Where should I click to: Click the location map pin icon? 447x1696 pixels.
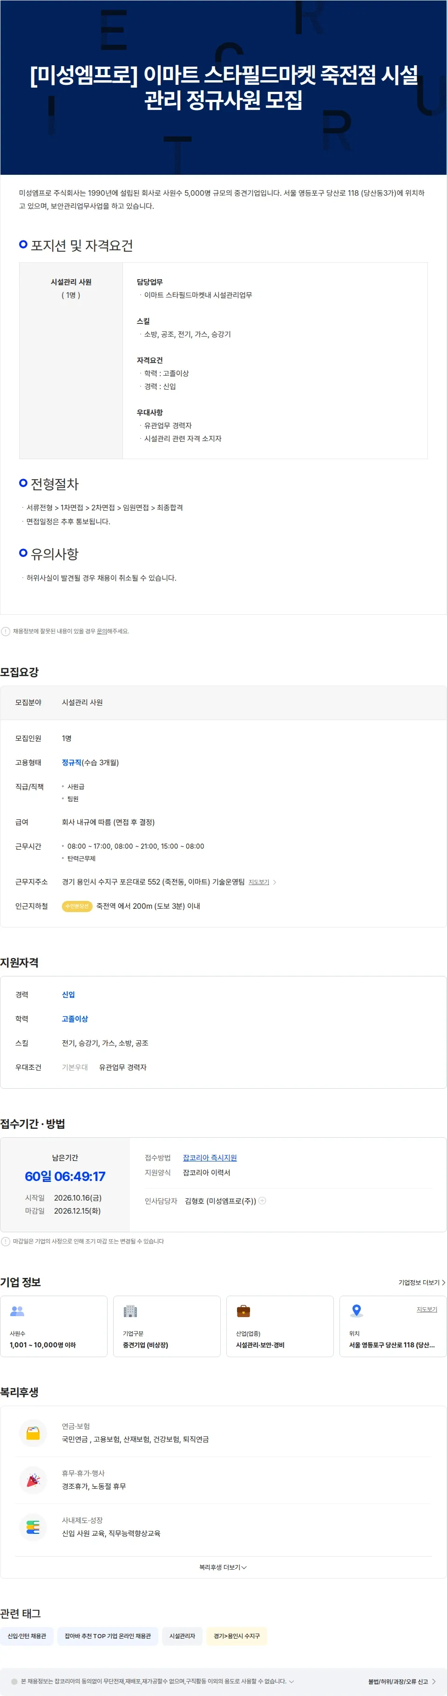356,1311
